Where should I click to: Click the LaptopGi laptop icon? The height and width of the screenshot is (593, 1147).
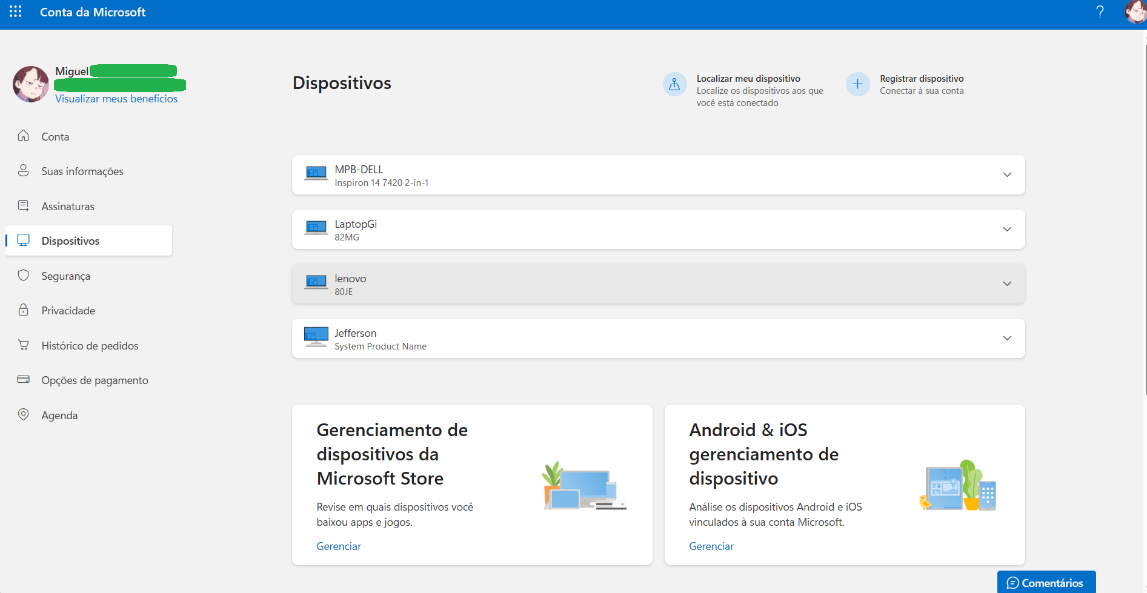pyautogui.click(x=316, y=228)
